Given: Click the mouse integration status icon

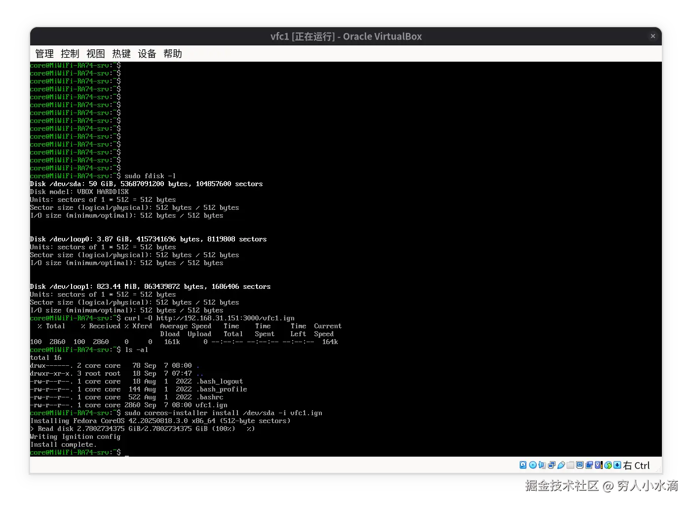Looking at the screenshot, I should [608, 465].
